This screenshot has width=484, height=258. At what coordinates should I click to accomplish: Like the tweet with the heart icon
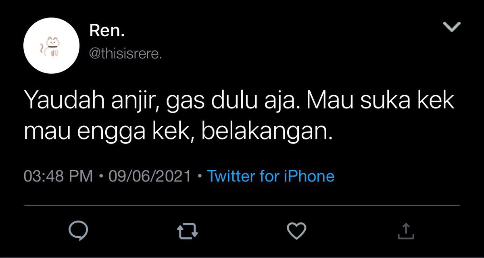[x=297, y=230]
